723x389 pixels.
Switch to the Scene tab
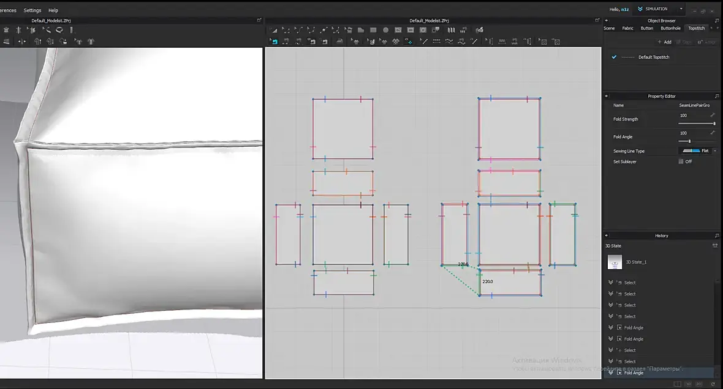pos(609,28)
